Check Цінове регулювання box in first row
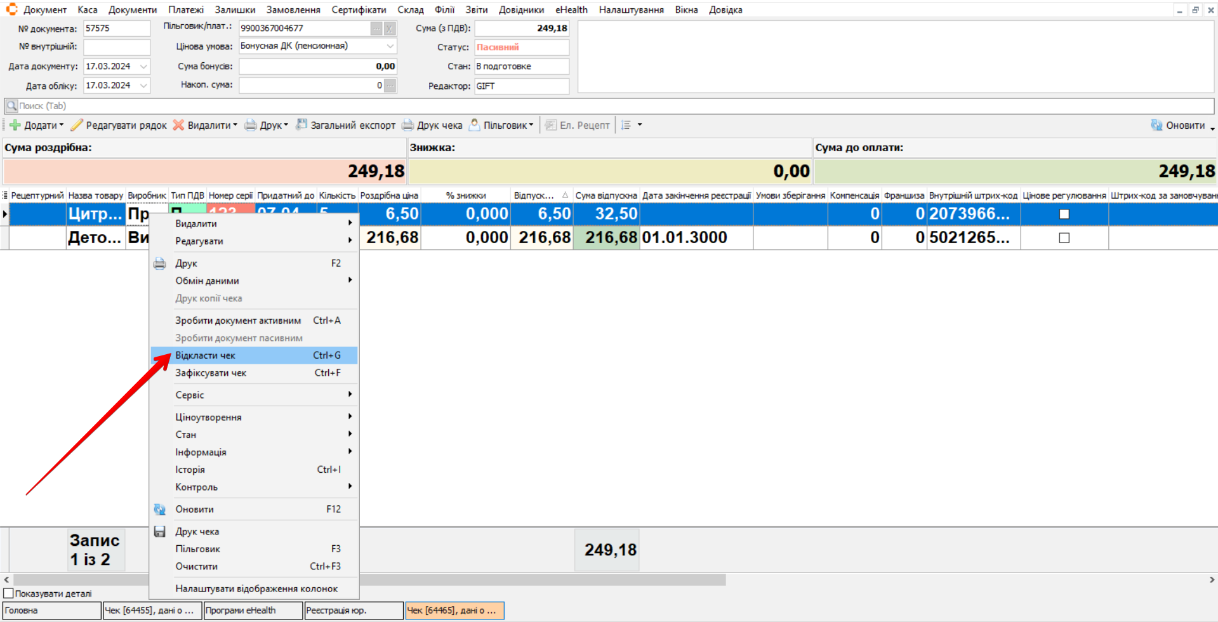 pyautogui.click(x=1064, y=215)
